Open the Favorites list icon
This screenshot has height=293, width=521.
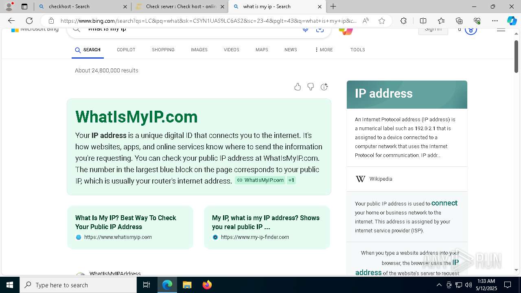[x=441, y=21]
